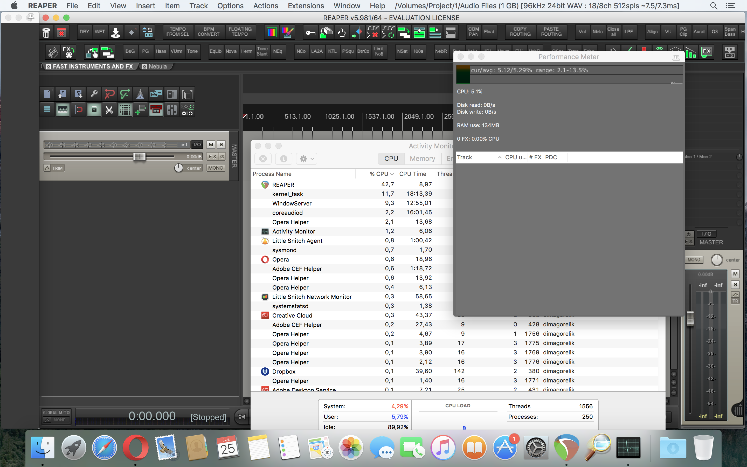
Task: Open the Extensions menu
Action: (306, 5)
